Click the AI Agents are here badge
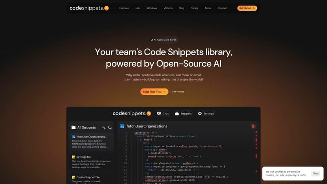327x184 pixels. point(163,40)
